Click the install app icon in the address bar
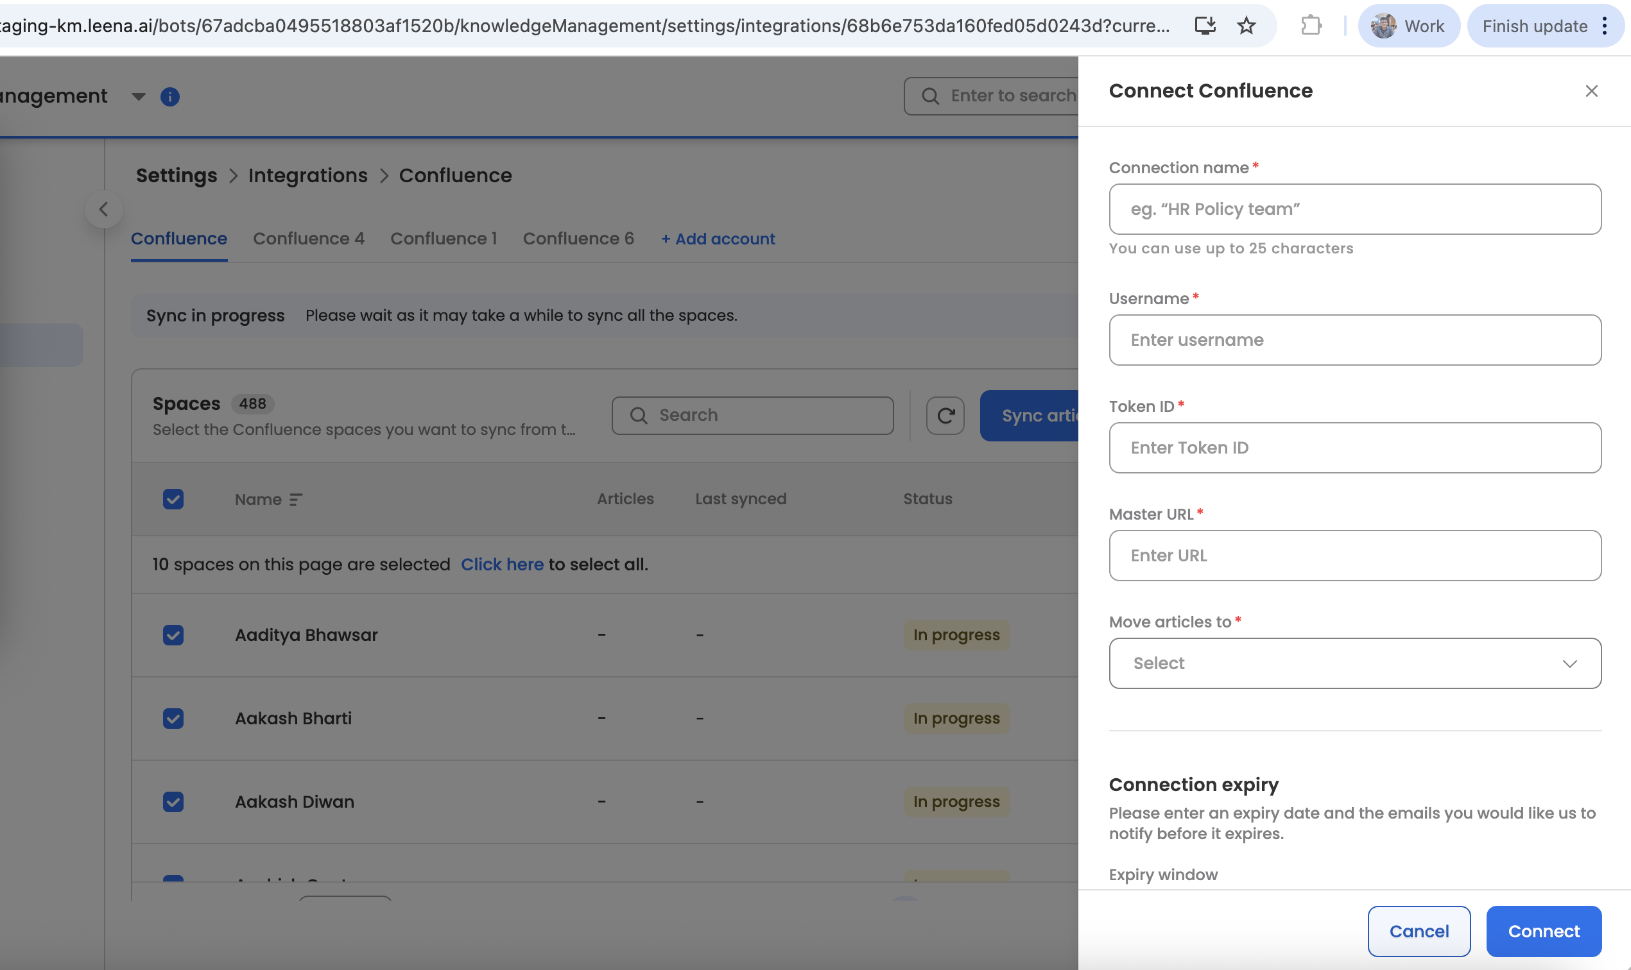 pos(1205,26)
